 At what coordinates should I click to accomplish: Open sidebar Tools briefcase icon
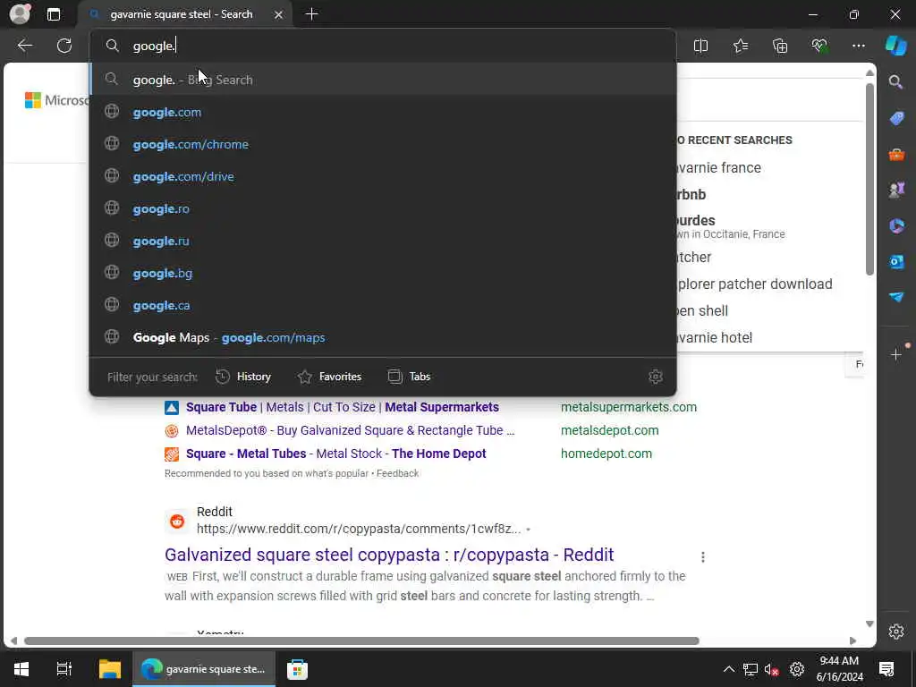[896, 154]
